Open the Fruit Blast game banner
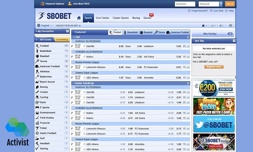 click(x=214, y=106)
